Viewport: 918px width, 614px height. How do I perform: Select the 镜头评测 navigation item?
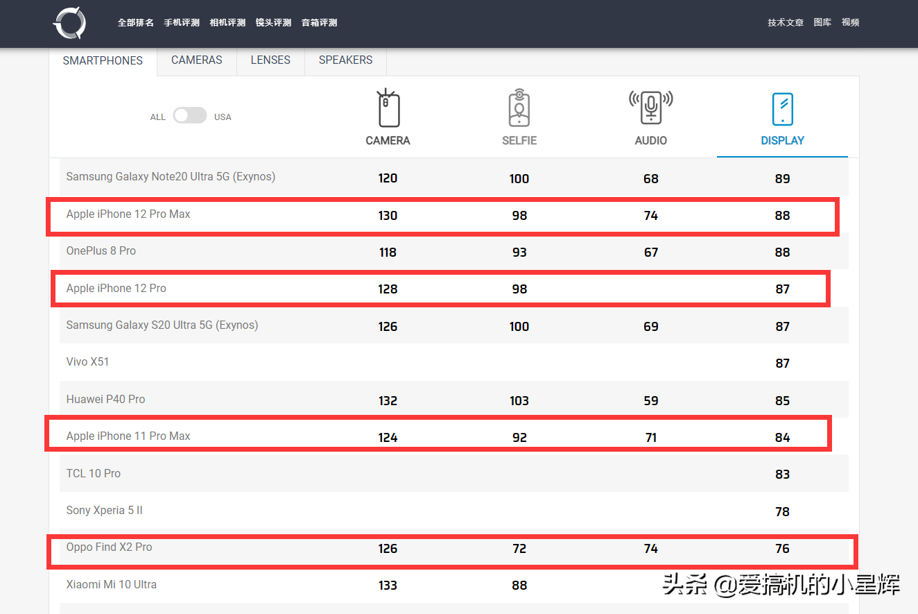(273, 22)
